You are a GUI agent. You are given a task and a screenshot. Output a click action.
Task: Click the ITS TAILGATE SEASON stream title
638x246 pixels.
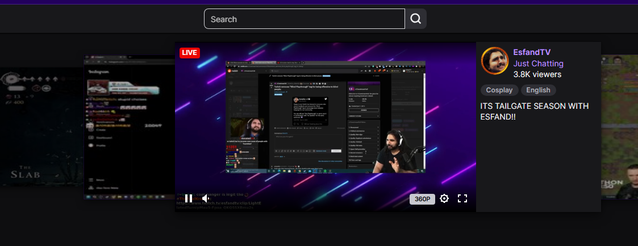click(x=534, y=111)
